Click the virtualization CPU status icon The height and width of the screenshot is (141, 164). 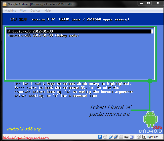pos(132,137)
